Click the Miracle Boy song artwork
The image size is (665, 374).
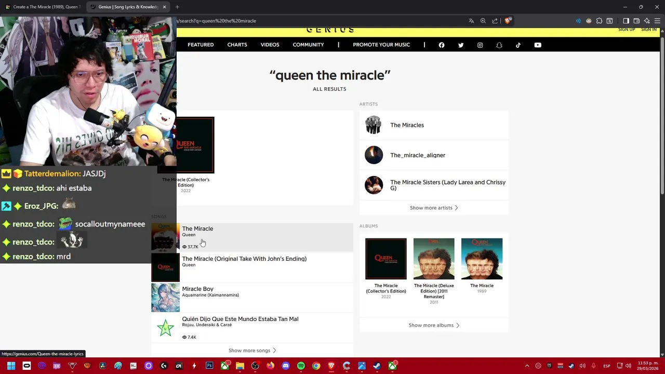click(165, 298)
